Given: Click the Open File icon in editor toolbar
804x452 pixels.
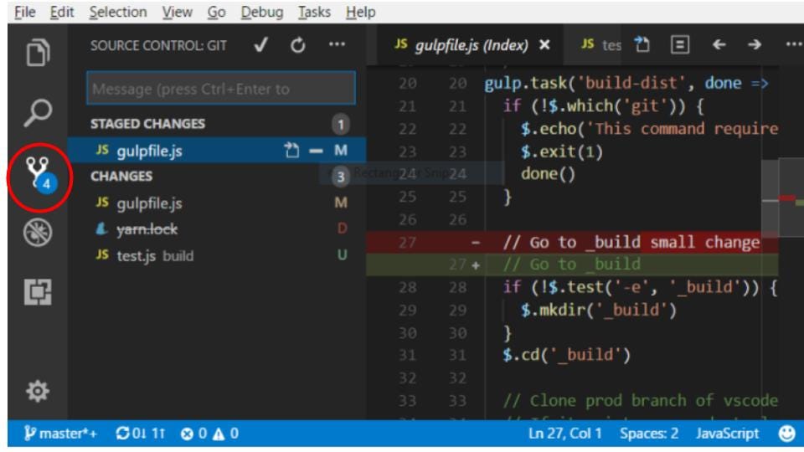Looking at the screenshot, I should (642, 44).
